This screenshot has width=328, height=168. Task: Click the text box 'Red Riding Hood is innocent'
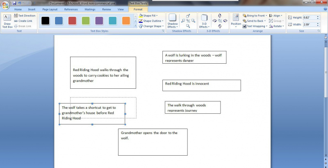[201, 85]
